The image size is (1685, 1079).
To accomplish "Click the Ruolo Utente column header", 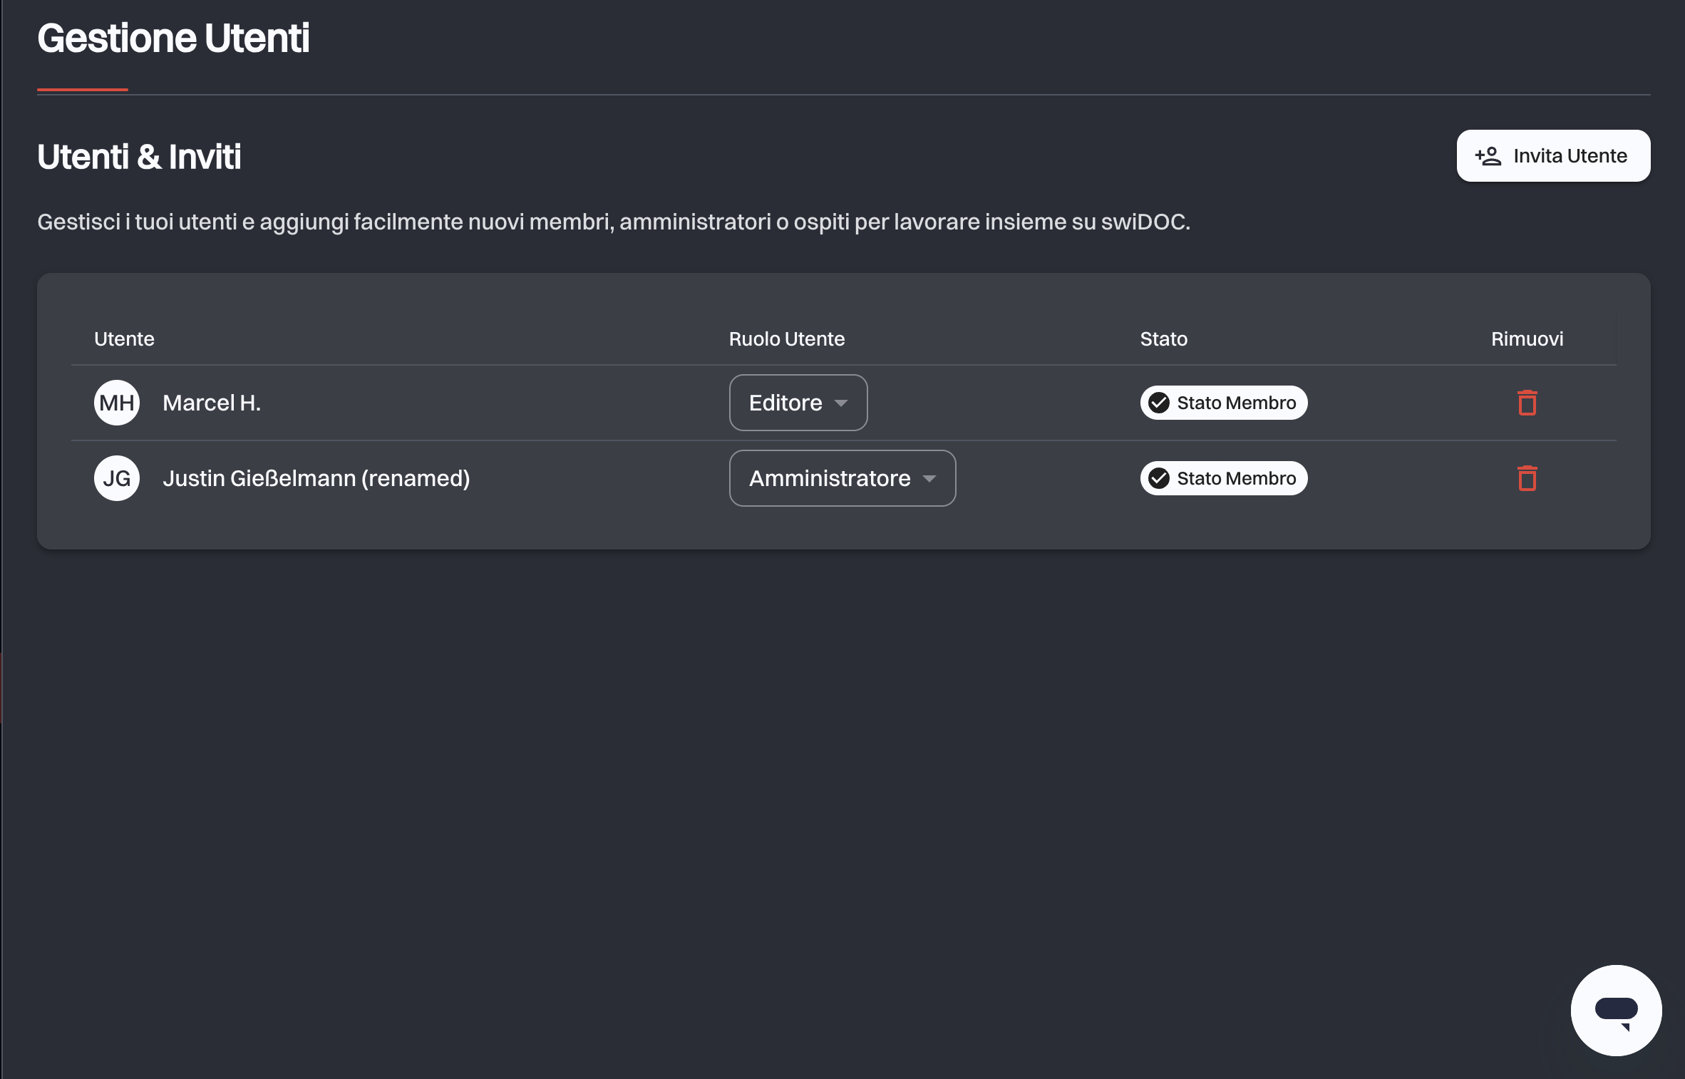I will click(786, 339).
